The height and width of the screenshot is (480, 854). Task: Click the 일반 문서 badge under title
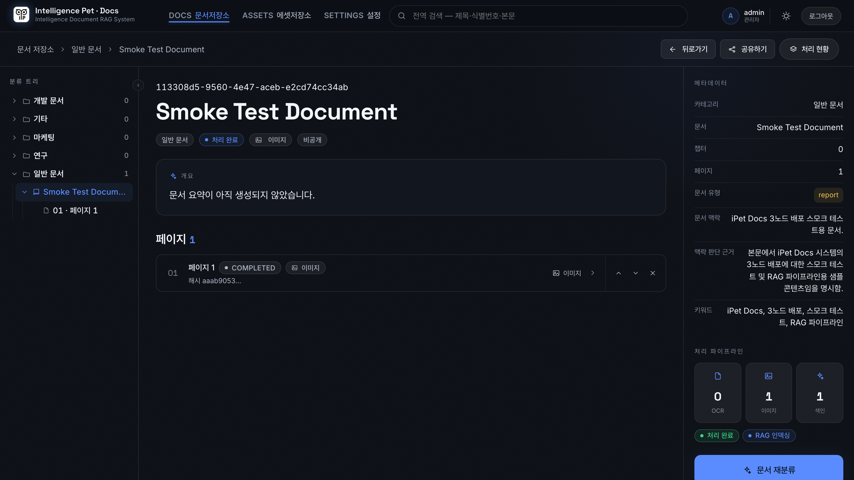(175, 140)
